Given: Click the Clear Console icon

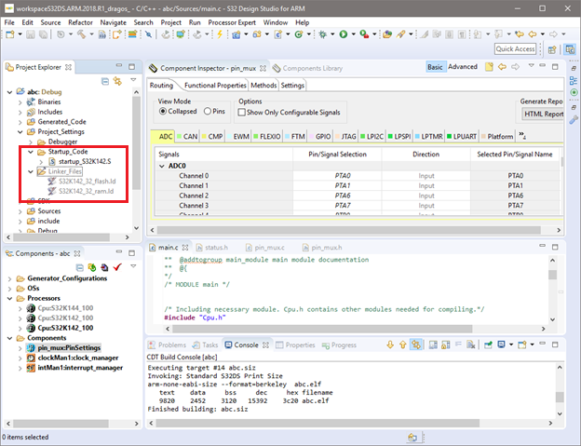Looking at the screenshot, I should (471, 345).
